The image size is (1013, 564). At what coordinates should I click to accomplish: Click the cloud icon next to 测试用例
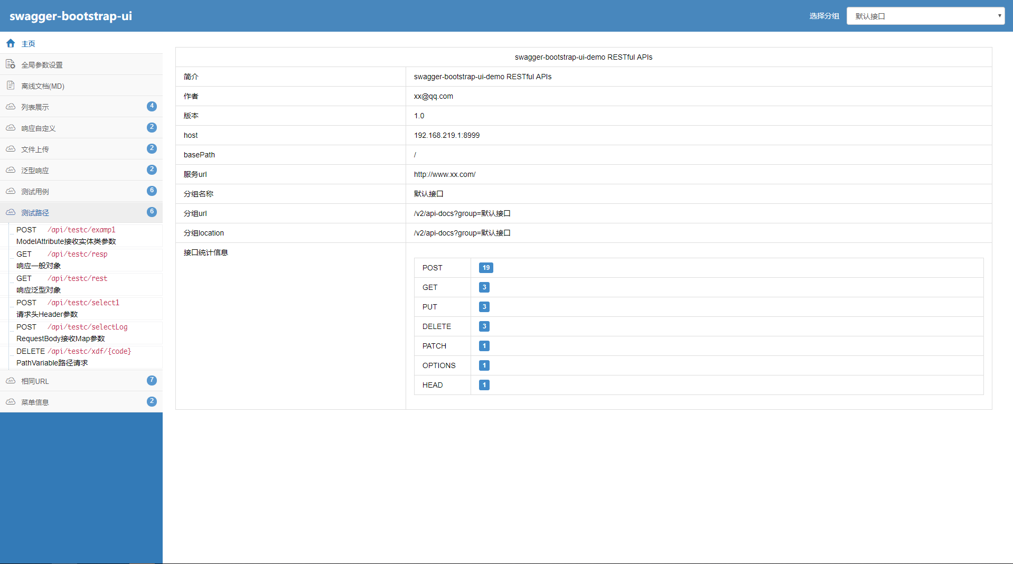click(x=11, y=191)
